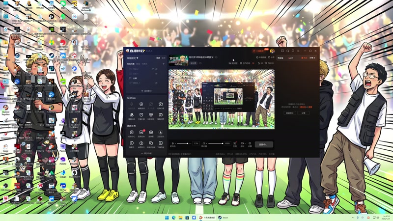Click the bell broadcast reminder button

pos(261,57)
